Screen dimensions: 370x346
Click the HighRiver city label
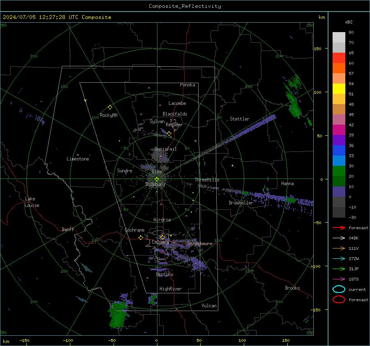click(171, 289)
